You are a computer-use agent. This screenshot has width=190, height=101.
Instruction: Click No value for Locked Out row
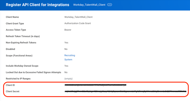pos(66,72)
